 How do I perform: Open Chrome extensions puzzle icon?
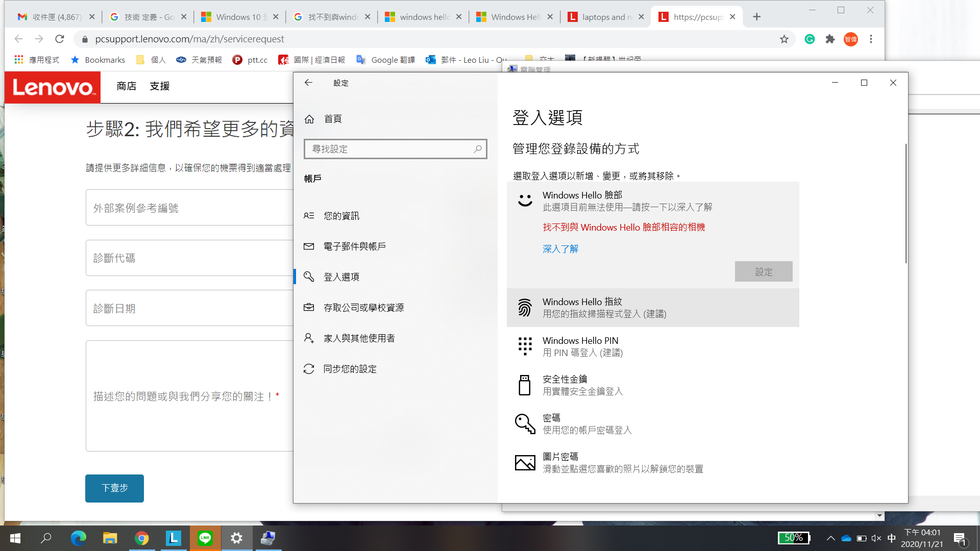tap(830, 39)
